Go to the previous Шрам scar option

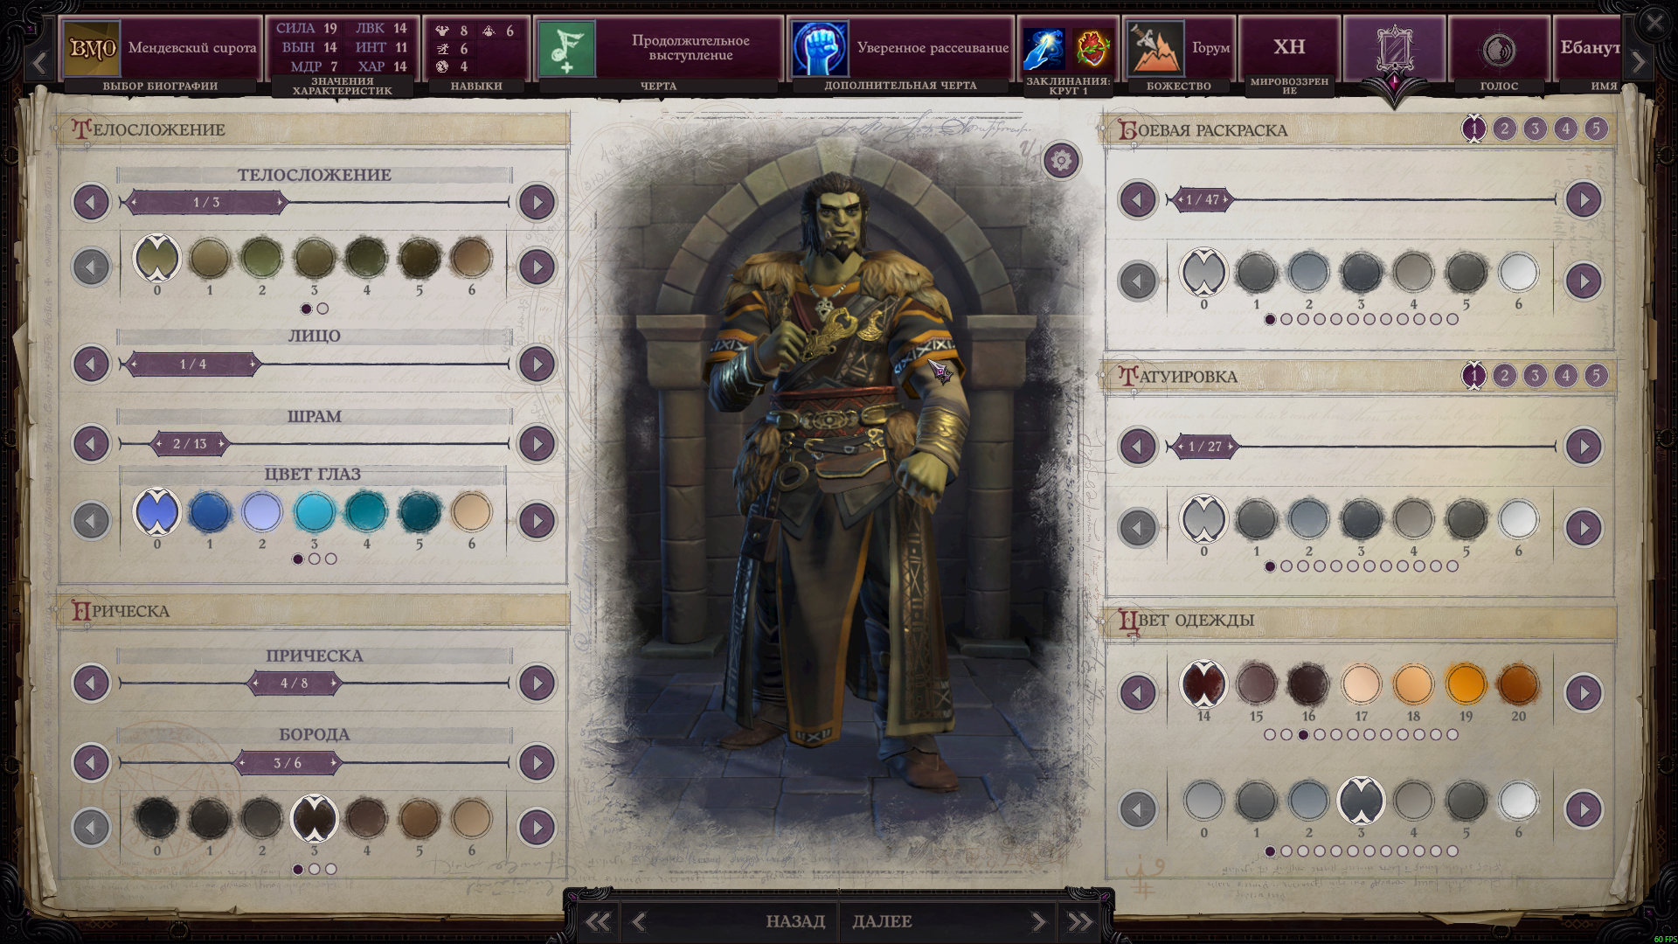pos(91,443)
